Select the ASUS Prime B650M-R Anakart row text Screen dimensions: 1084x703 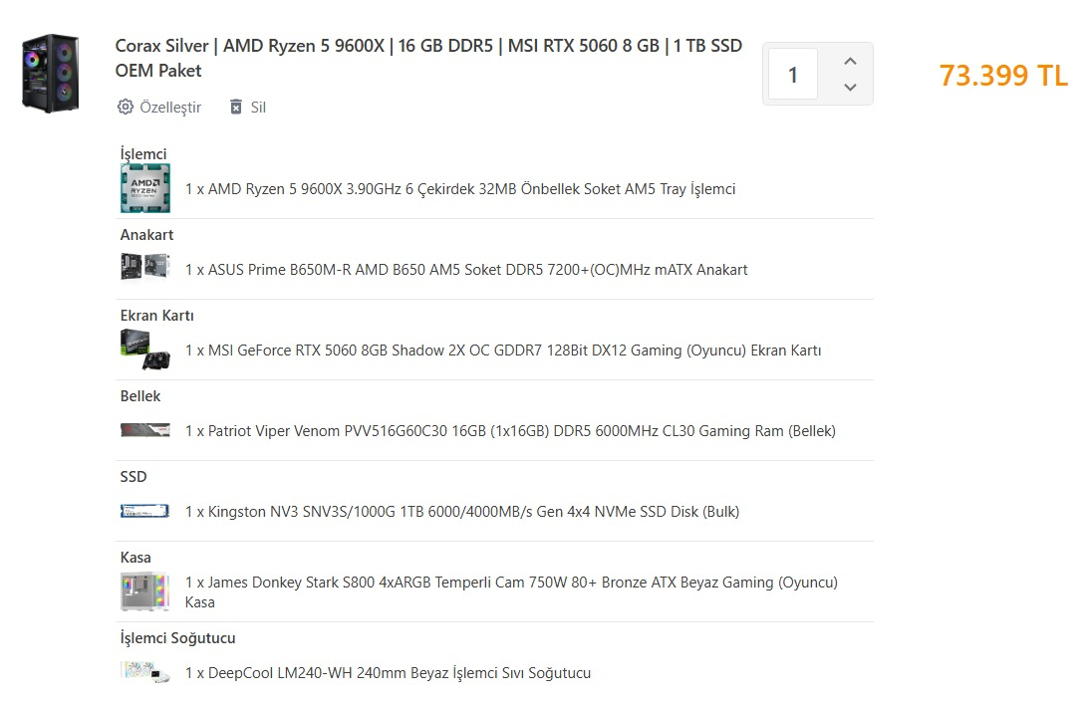click(x=466, y=270)
